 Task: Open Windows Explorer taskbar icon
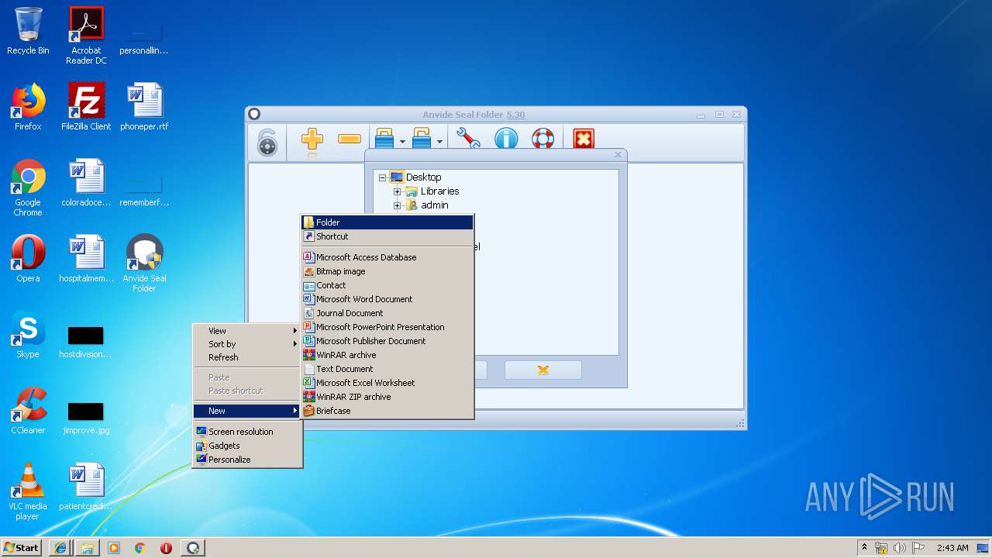(x=87, y=548)
